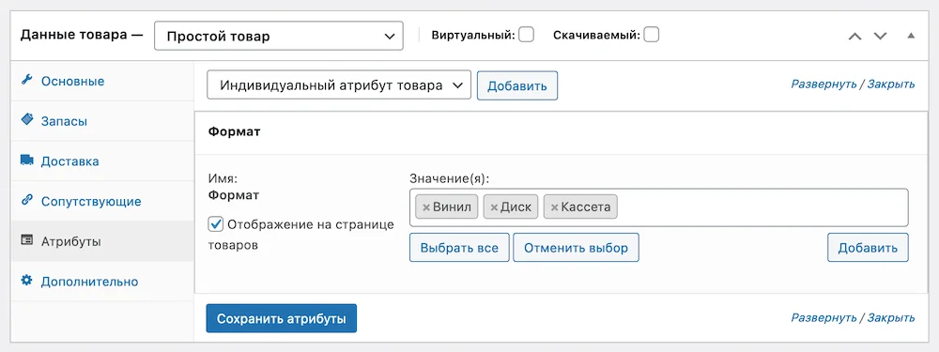Viewport: 939px width, 352px height.
Task: Click the tag icon beside Запасы
Action: pyautogui.click(x=26, y=120)
